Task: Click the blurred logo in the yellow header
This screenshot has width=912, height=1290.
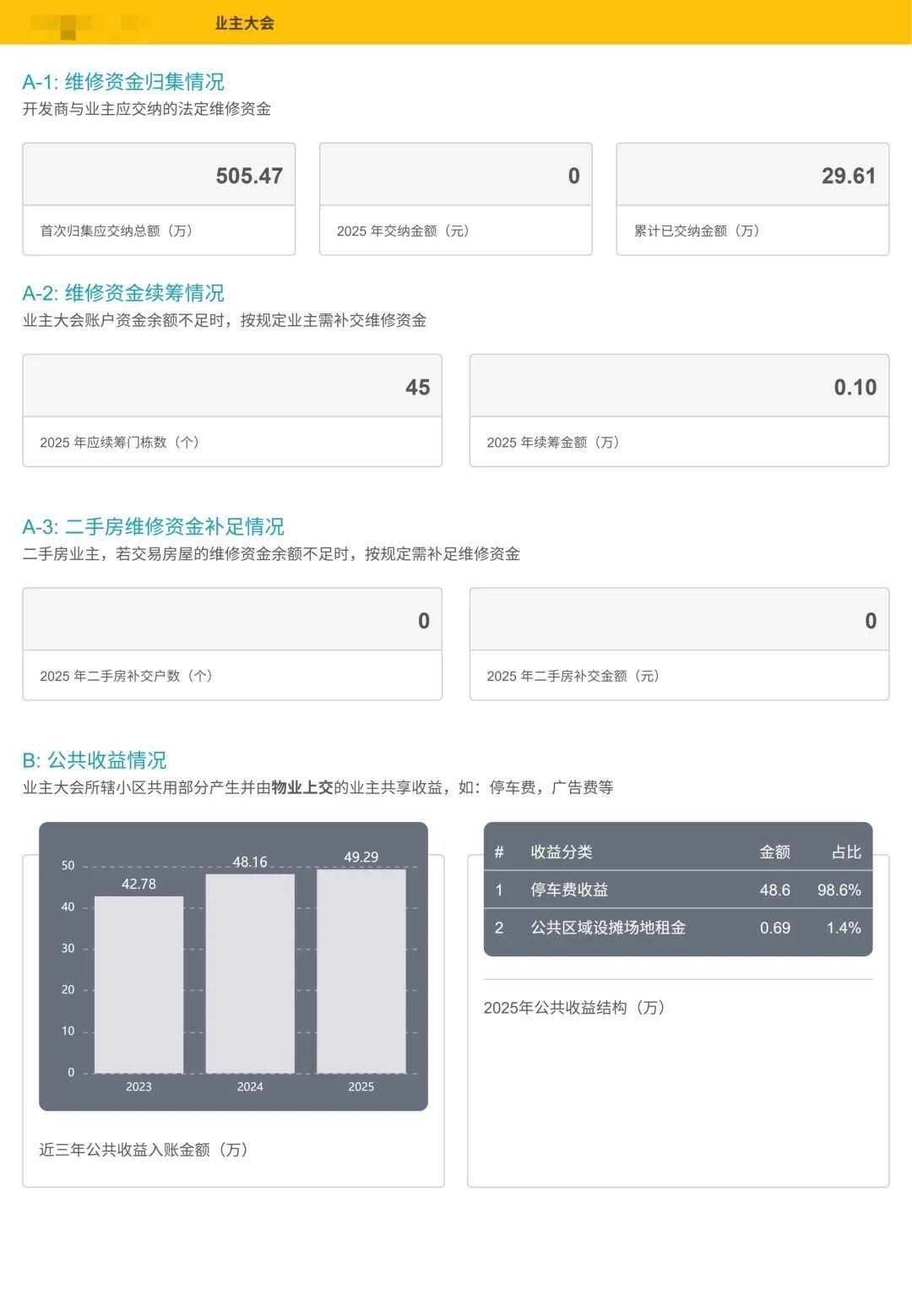Action: click(x=90, y=24)
